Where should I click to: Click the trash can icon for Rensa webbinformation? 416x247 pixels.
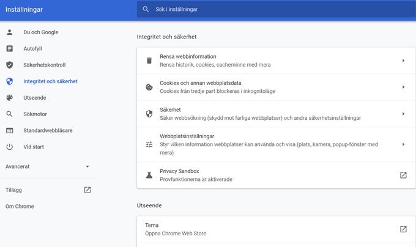pos(149,61)
